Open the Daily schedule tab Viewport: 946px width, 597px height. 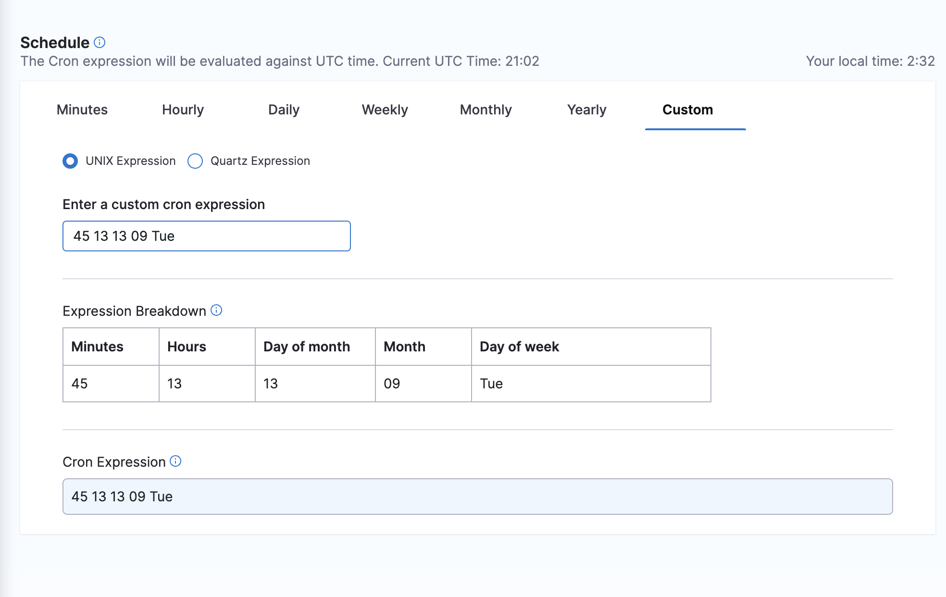284,110
